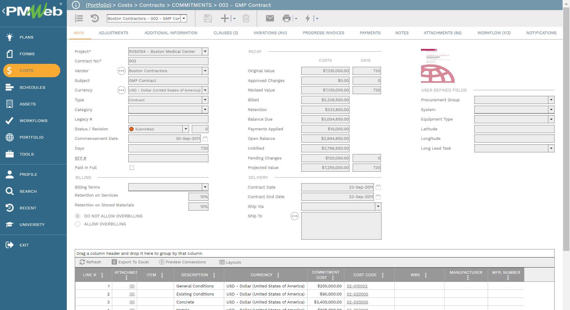570x310 pixels.
Task: Click the add plus icon
Action: [x=225, y=18]
